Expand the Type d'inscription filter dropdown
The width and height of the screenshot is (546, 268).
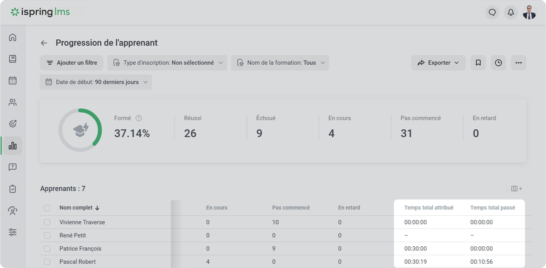(x=168, y=63)
